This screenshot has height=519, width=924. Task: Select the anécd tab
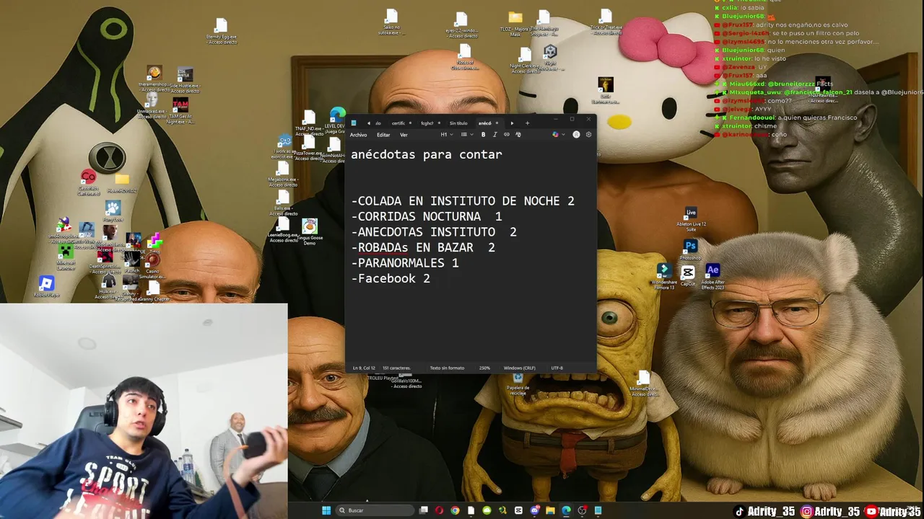coord(489,123)
